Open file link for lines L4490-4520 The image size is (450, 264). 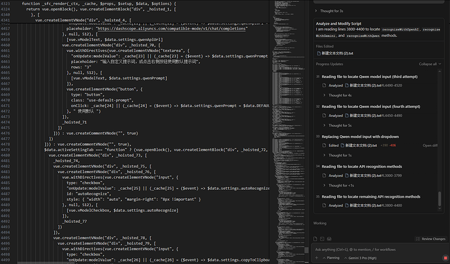point(374,85)
